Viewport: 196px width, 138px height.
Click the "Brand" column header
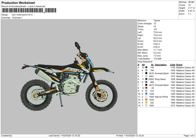tap(179, 65)
